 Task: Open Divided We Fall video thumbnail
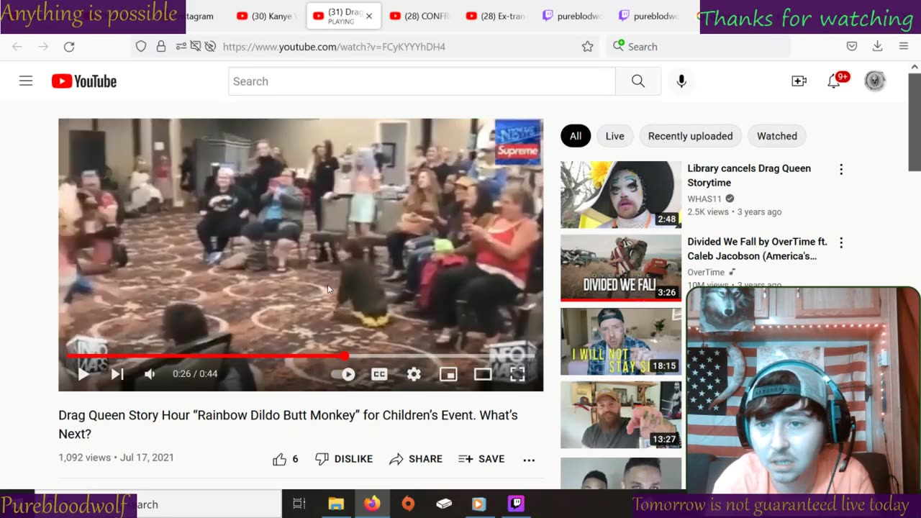tap(621, 268)
